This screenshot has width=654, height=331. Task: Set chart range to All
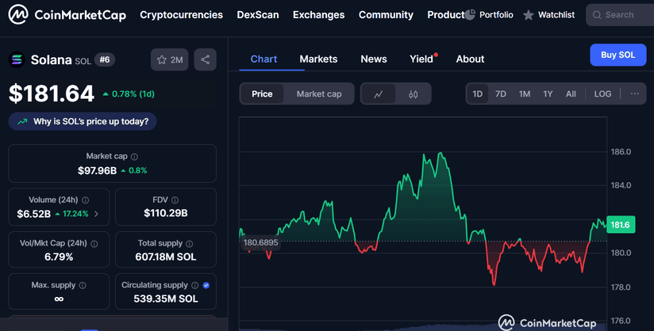[571, 93]
